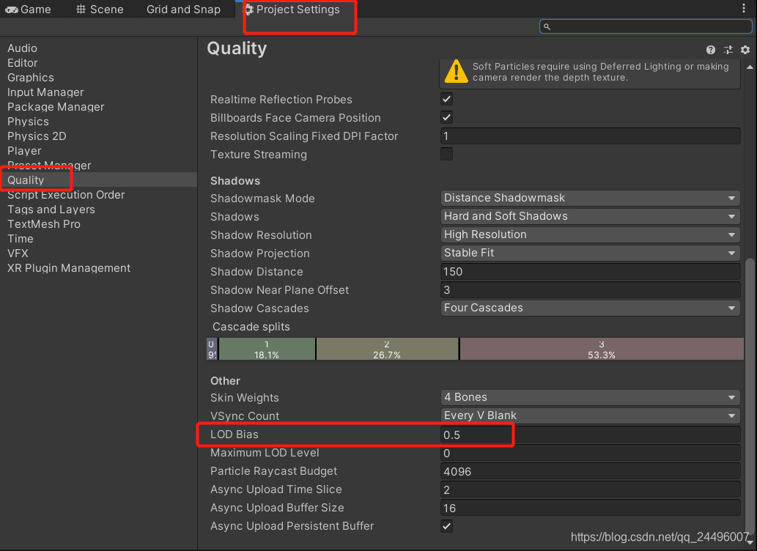Toggle the Realtime Reflection Probes checkbox
The height and width of the screenshot is (551, 757).
tap(446, 99)
